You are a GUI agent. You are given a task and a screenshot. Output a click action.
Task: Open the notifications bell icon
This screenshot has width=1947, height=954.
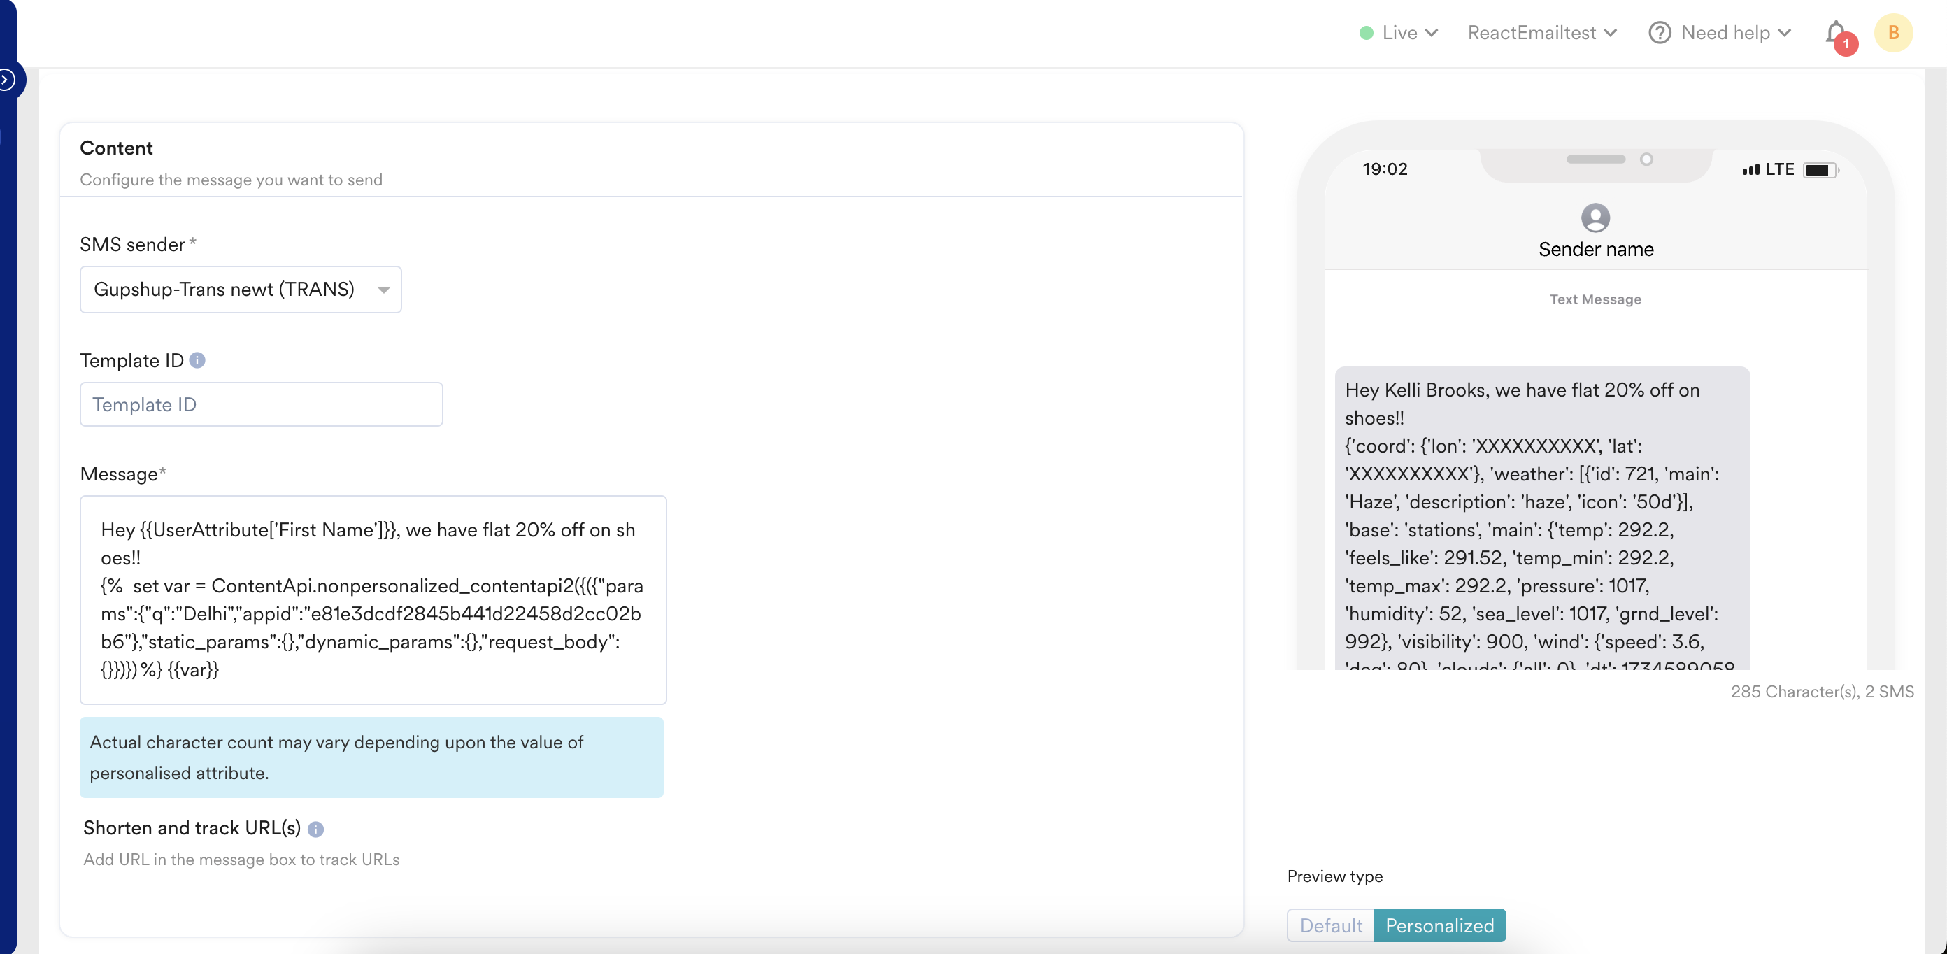point(1836,31)
